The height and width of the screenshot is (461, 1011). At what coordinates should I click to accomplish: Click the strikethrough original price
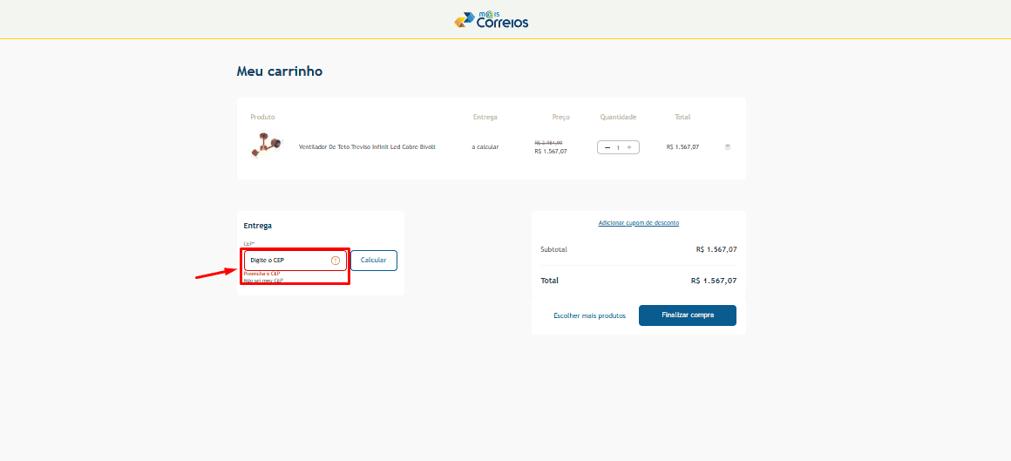548,142
